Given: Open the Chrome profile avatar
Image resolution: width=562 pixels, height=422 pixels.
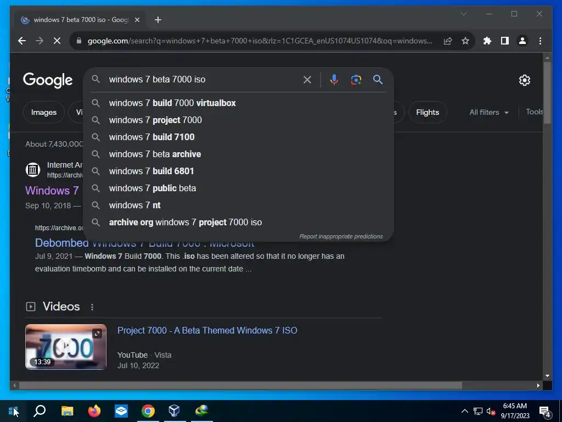Looking at the screenshot, I should 522,41.
